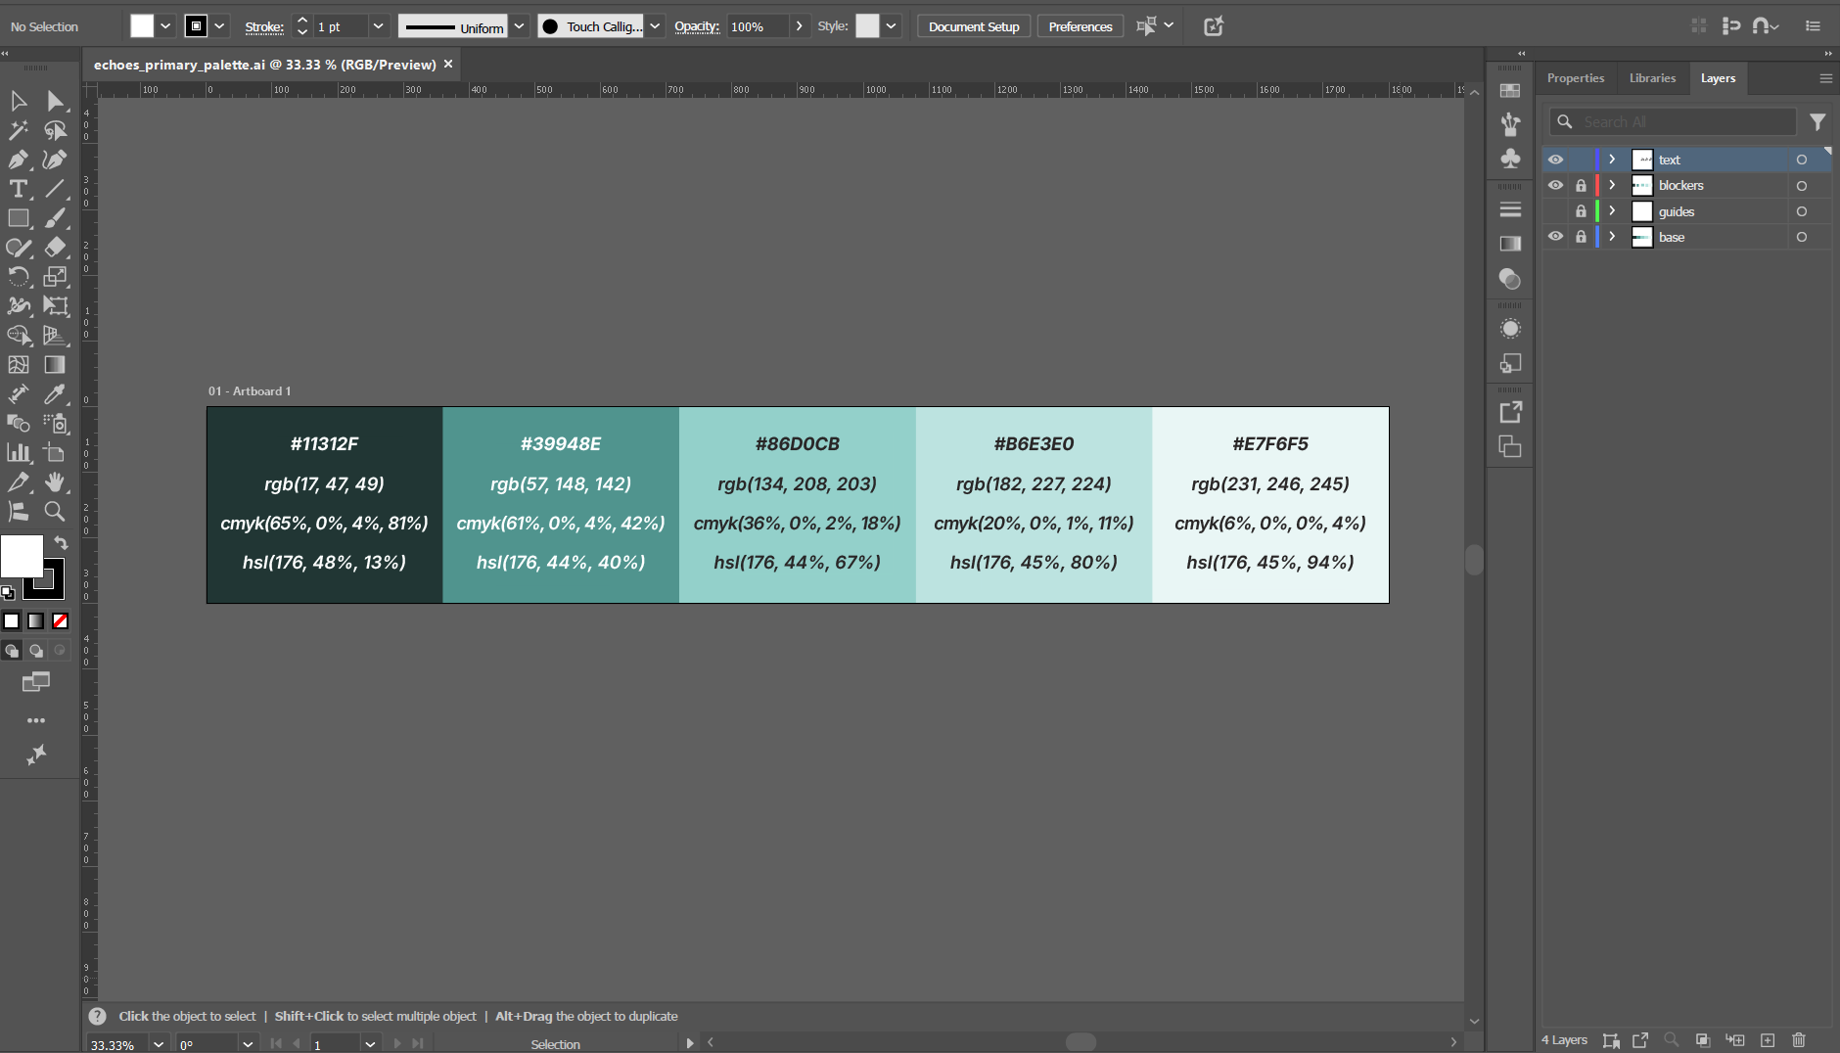Image resolution: width=1840 pixels, height=1053 pixels.
Task: Pick the Rectangle tool
Action: pyautogui.click(x=18, y=218)
